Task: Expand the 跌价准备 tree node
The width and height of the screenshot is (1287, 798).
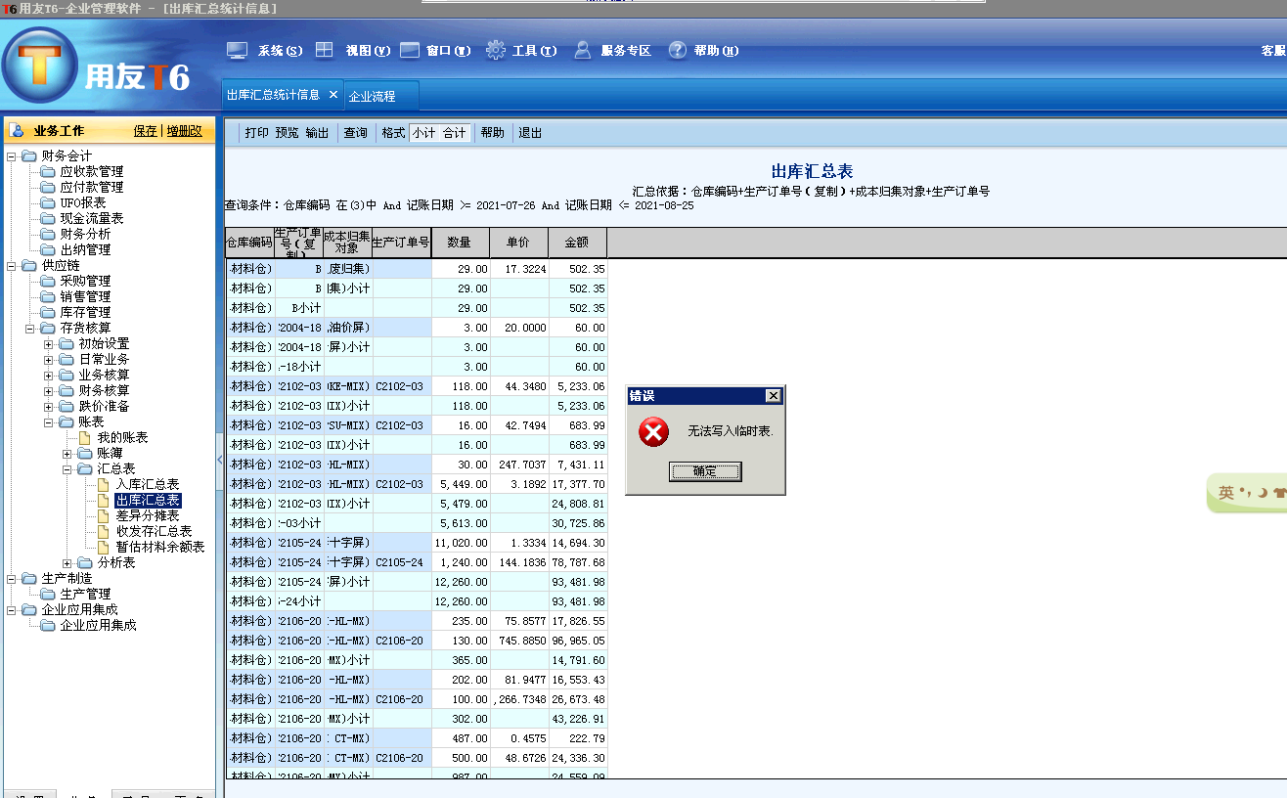Action: coord(49,406)
